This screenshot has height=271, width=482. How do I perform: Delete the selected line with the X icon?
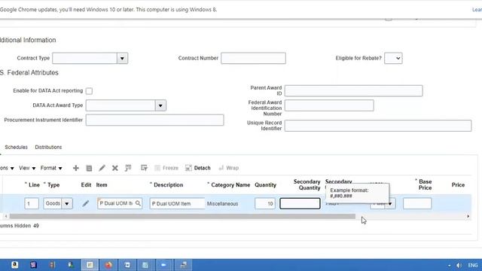(115, 168)
